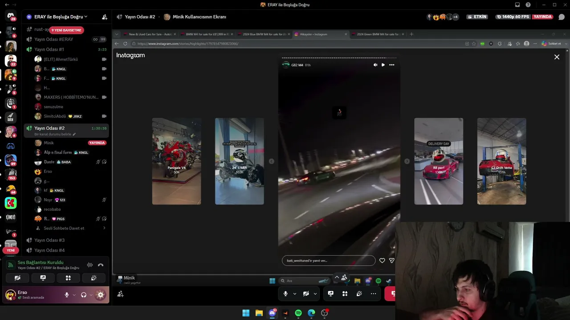Screen dimensions: 570x320
Task: Go to the next Instagram story
Action: [x=407, y=161]
